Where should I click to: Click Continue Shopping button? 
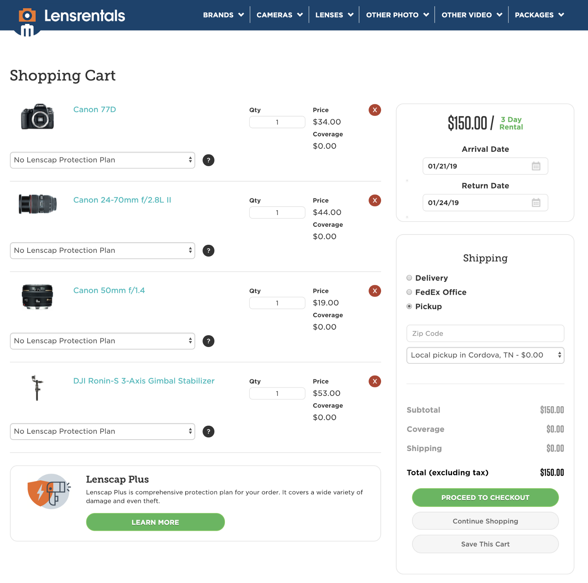click(x=485, y=521)
